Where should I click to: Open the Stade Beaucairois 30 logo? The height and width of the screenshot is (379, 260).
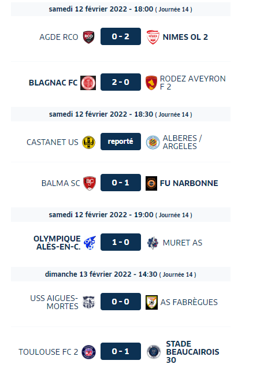(x=154, y=352)
